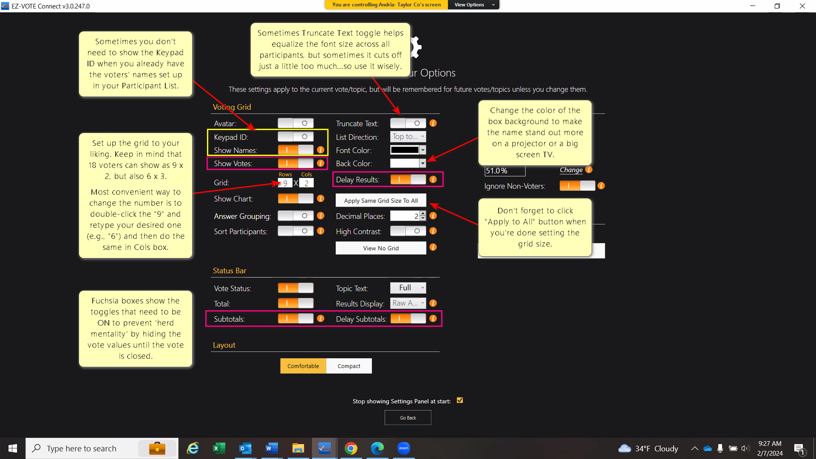Open Excel from the taskbar
Viewport: 816px width, 459px height.
[219, 448]
